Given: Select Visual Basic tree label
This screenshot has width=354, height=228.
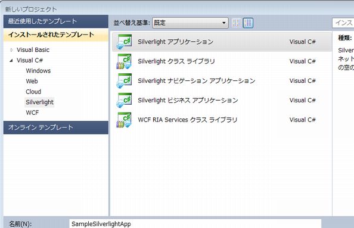Looking at the screenshot, I should (x=33, y=50).
